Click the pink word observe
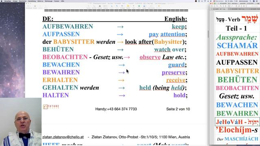The width and height of the screenshot is (260, 146). (150, 57)
